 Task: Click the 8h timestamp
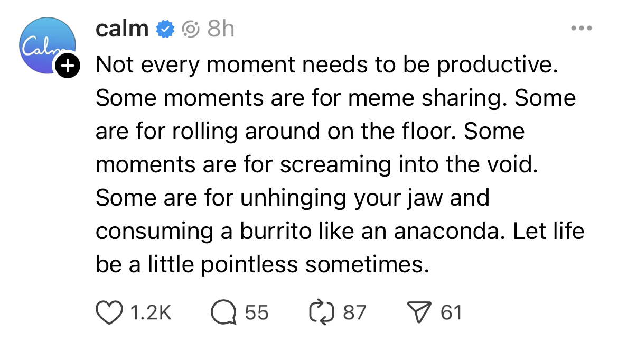[220, 29]
